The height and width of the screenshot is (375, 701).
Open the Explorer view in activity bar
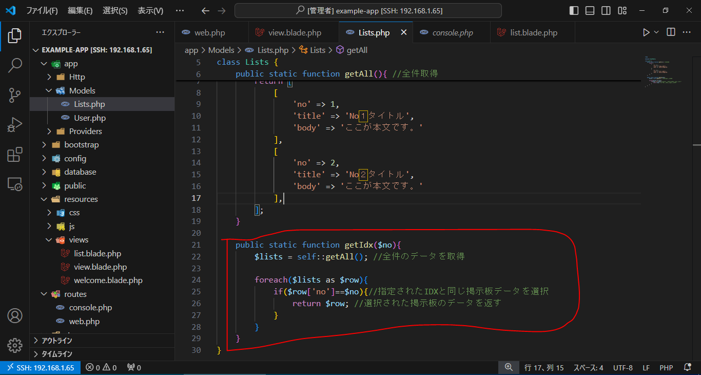tap(15, 35)
